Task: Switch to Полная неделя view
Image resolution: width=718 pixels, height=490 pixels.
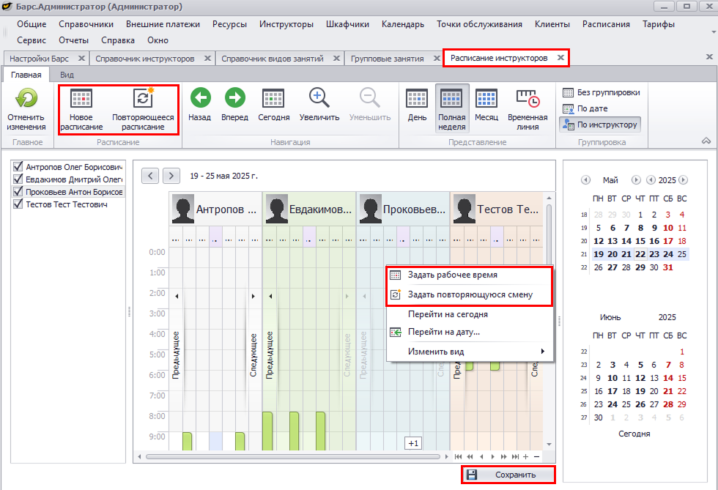Action: pos(451,109)
